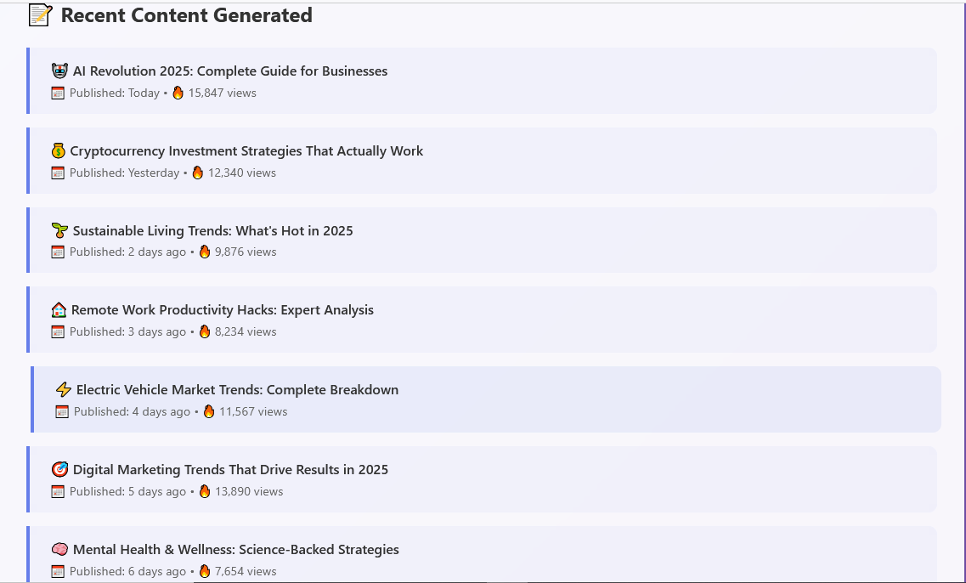Click the memo icon next to Recent Content Generated
The width and height of the screenshot is (966, 583).
(41, 15)
